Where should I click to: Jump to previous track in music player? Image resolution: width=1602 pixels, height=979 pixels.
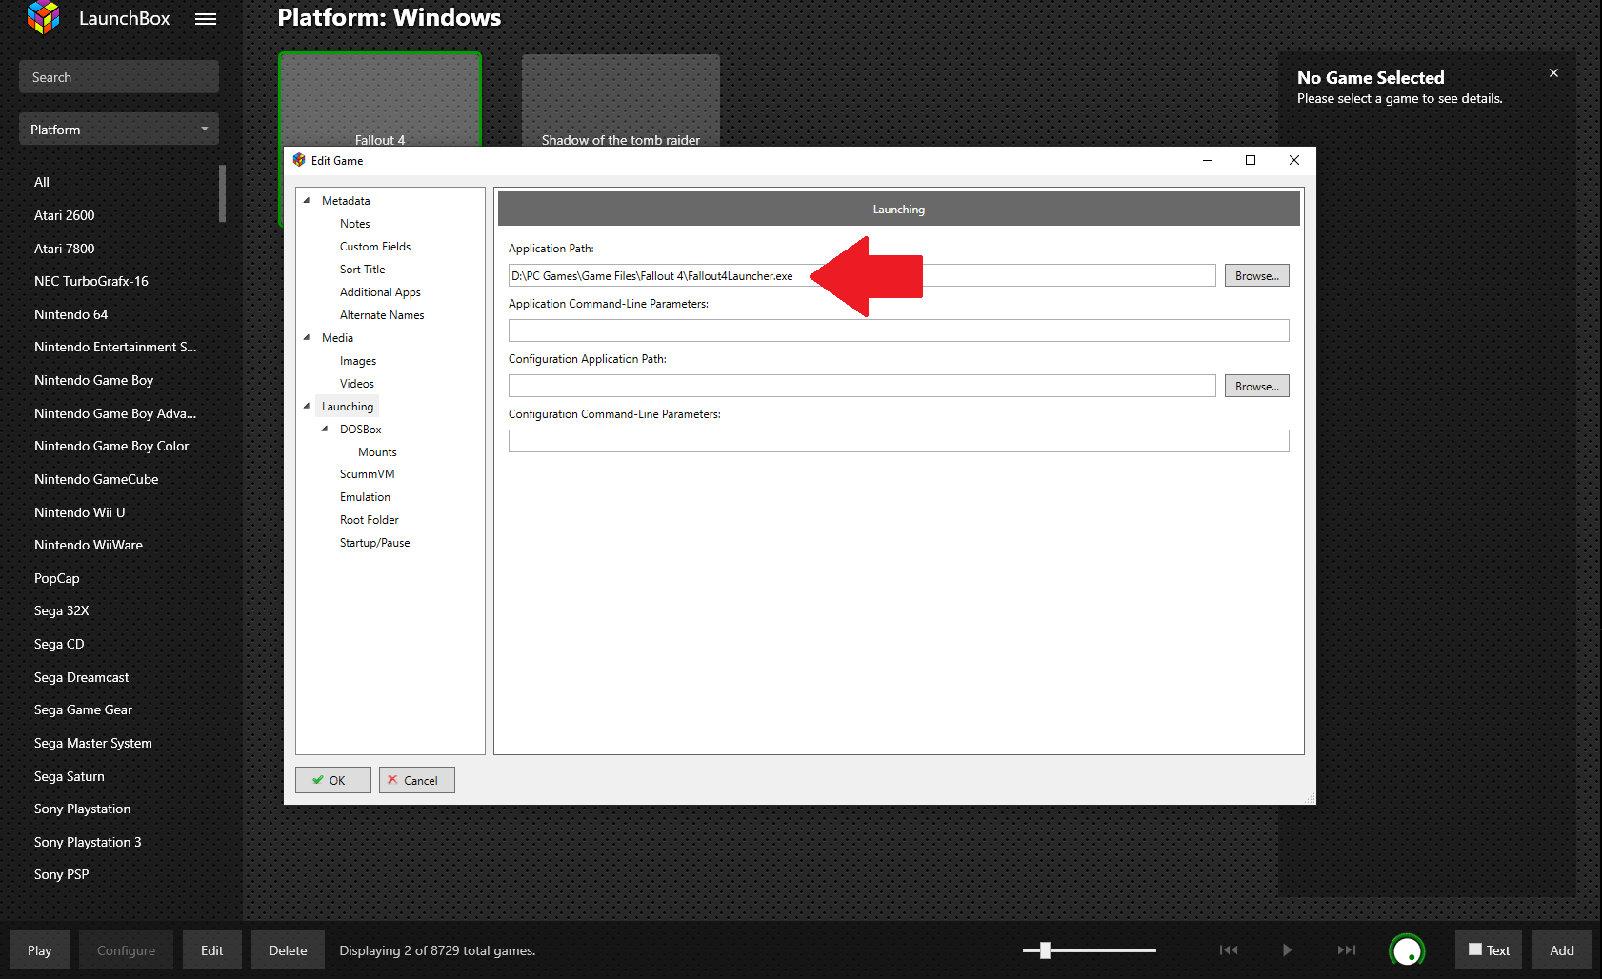click(x=1229, y=949)
